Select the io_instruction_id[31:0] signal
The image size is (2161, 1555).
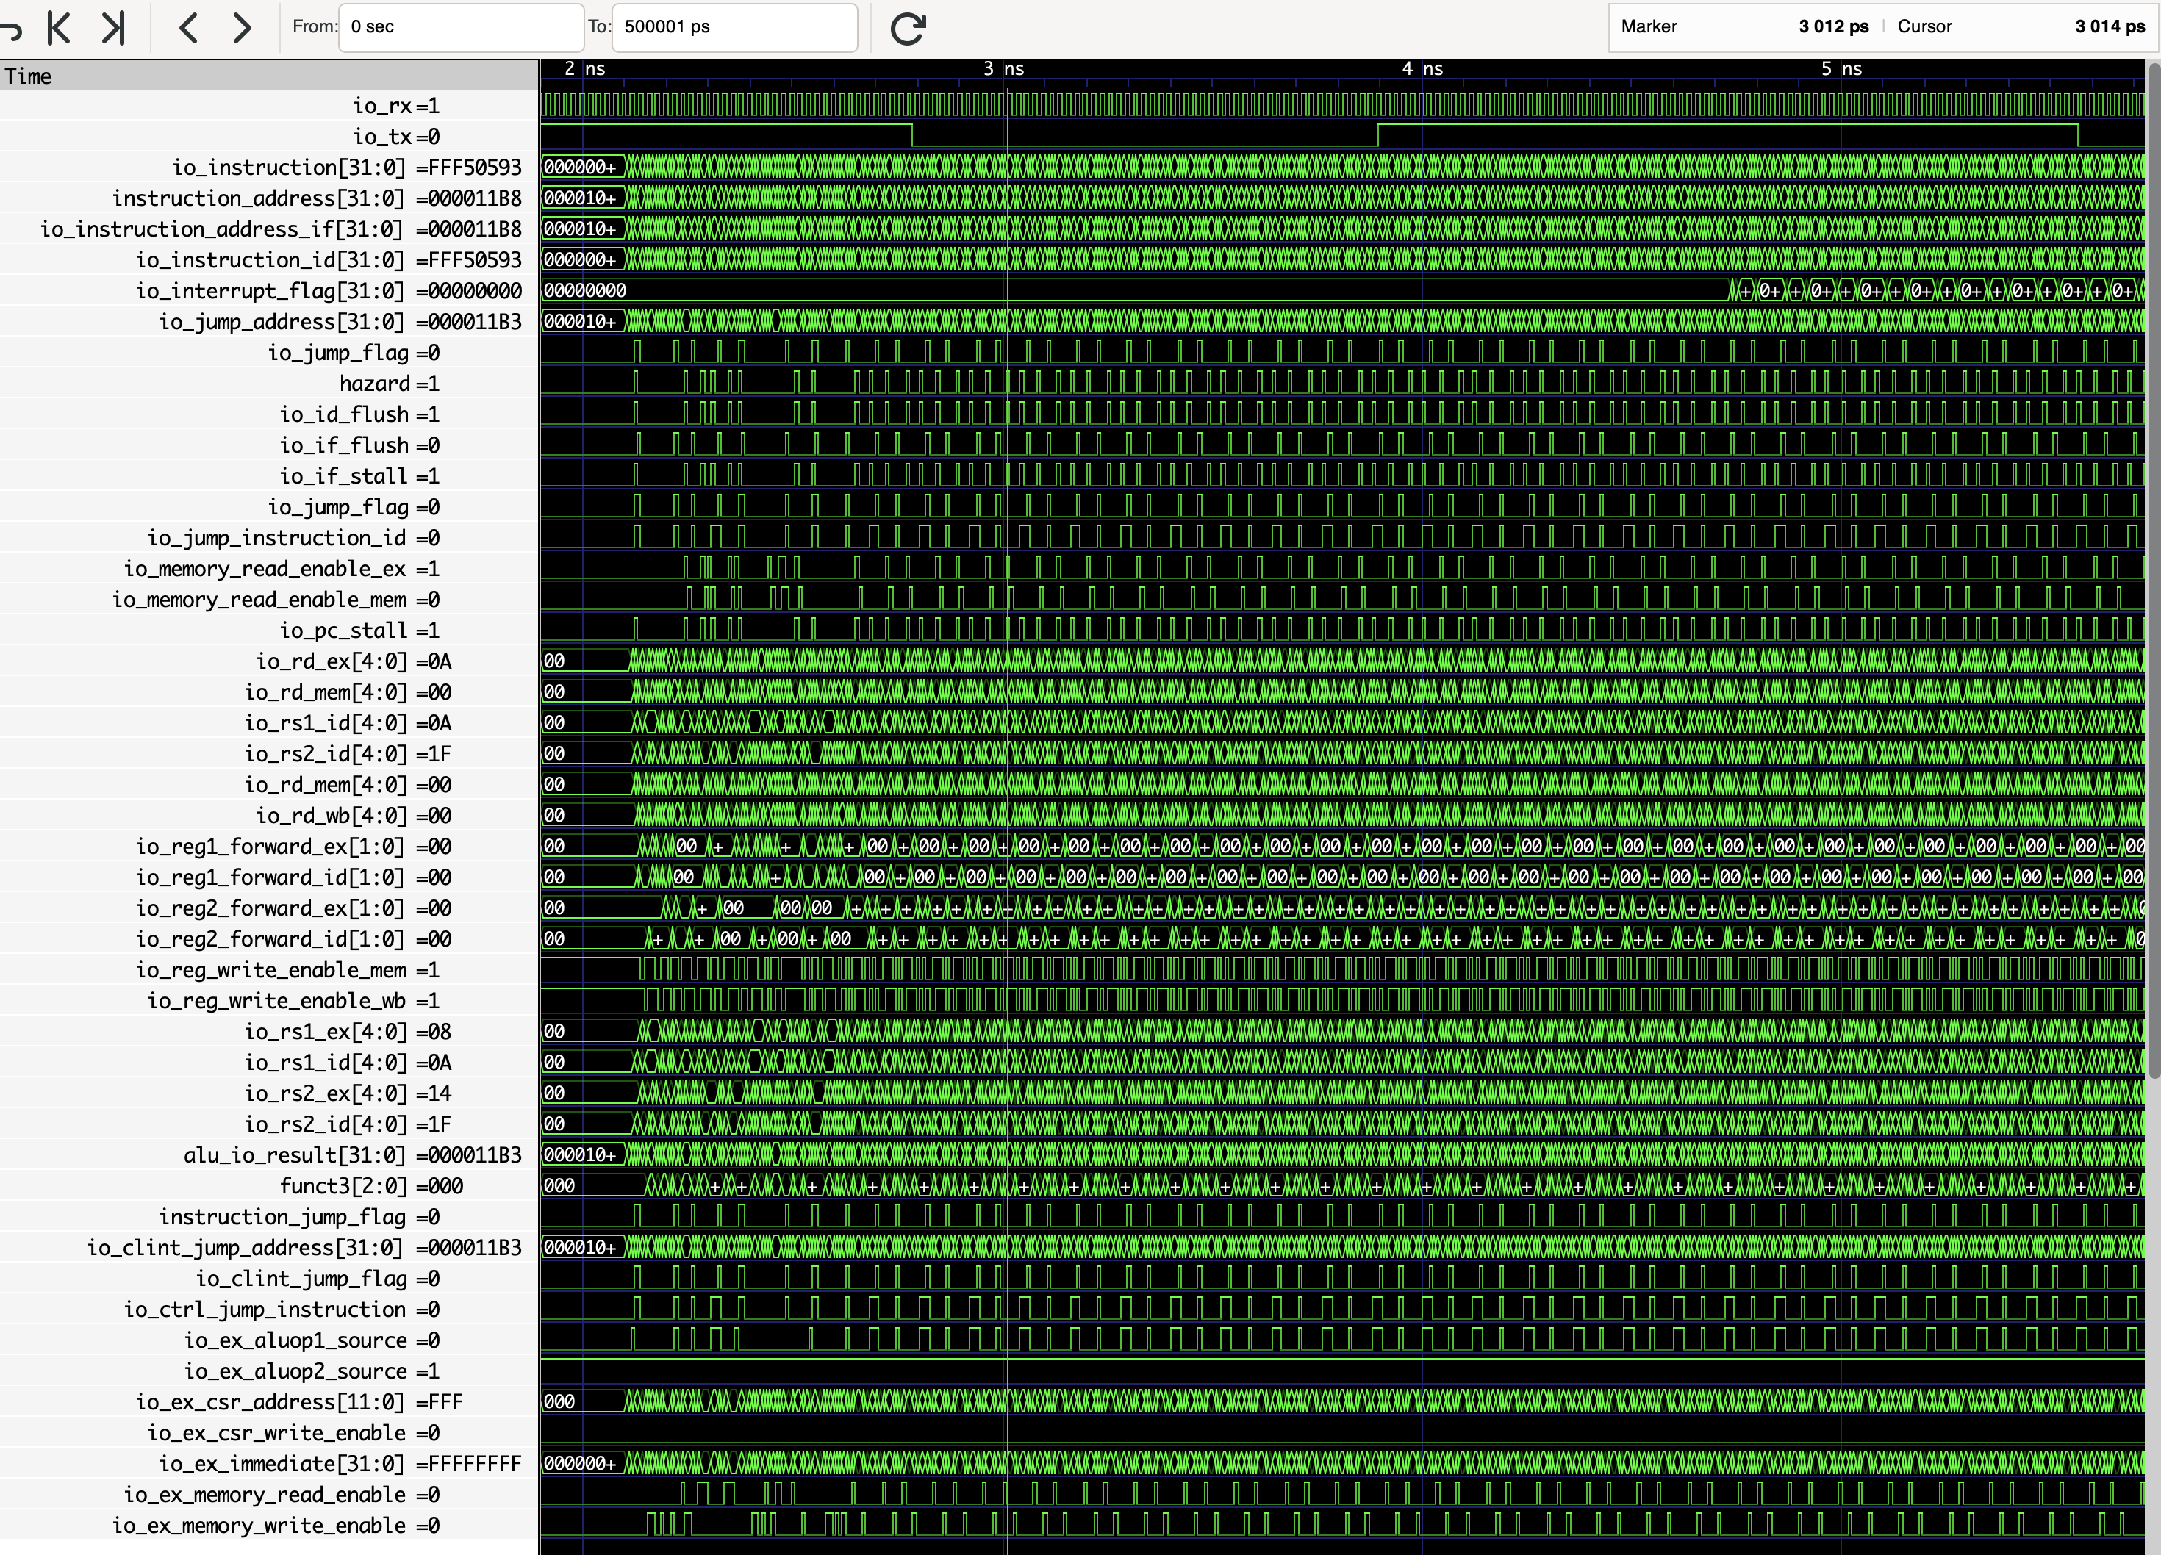[x=269, y=260]
